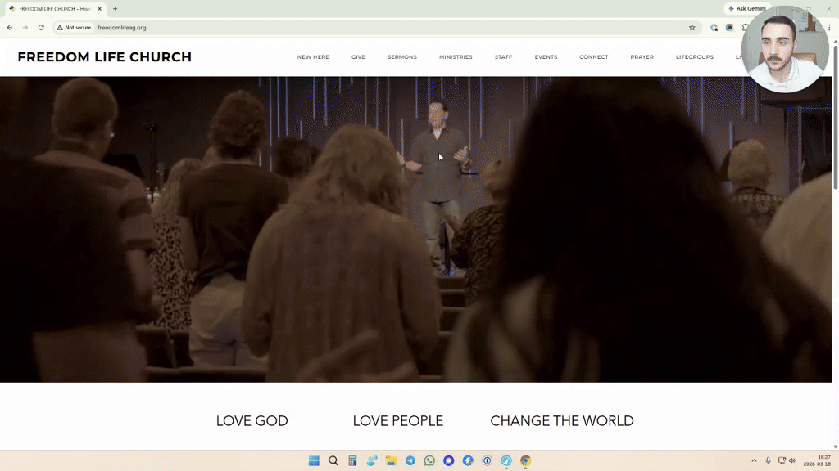This screenshot has height=471, width=839.
Task: Click the address bar URL freedomlifeag.org
Action: 122,28
